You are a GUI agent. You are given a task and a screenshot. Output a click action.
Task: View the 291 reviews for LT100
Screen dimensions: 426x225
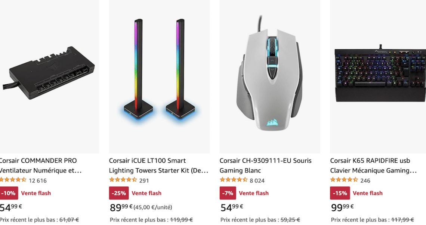pos(144,181)
